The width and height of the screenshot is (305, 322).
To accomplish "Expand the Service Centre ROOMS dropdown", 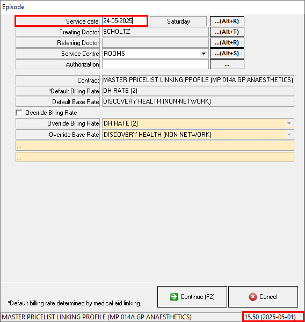I will point(204,54).
